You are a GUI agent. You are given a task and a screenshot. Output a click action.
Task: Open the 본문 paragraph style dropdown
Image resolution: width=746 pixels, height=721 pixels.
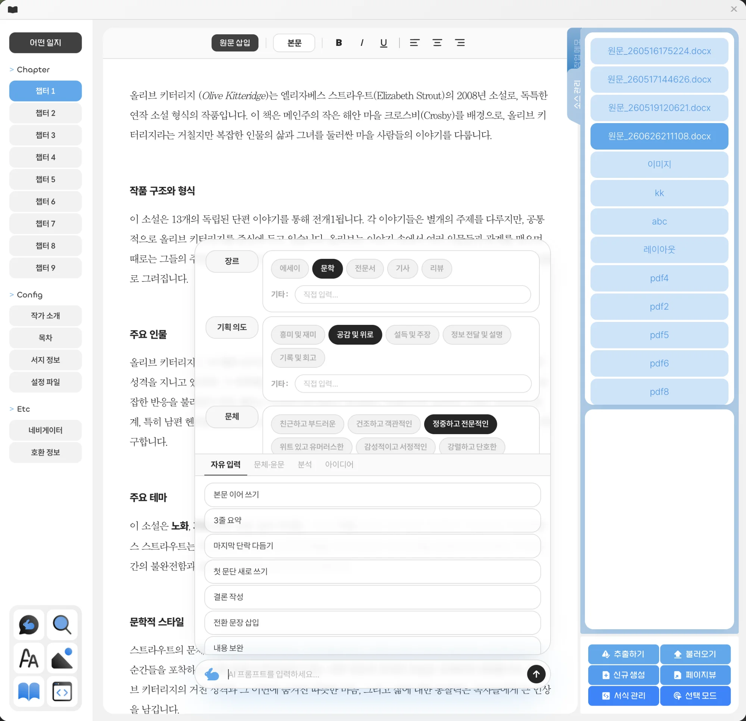coord(294,43)
